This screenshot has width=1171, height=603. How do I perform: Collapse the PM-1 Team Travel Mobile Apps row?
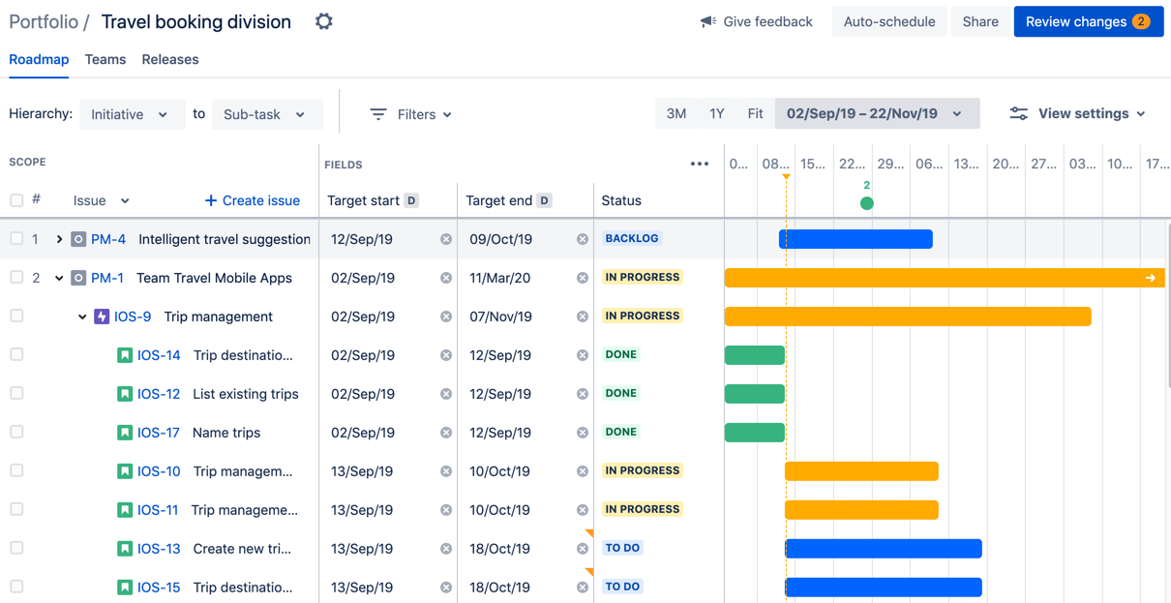pos(59,278)
